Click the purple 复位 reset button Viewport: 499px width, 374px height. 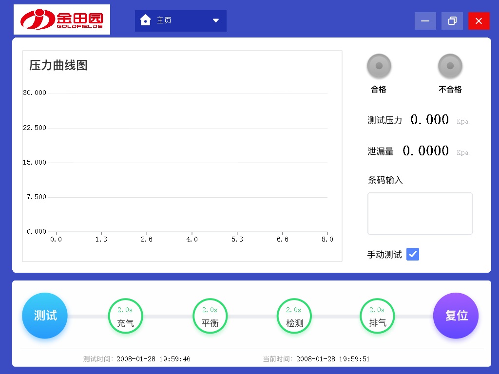coord(456,316)
